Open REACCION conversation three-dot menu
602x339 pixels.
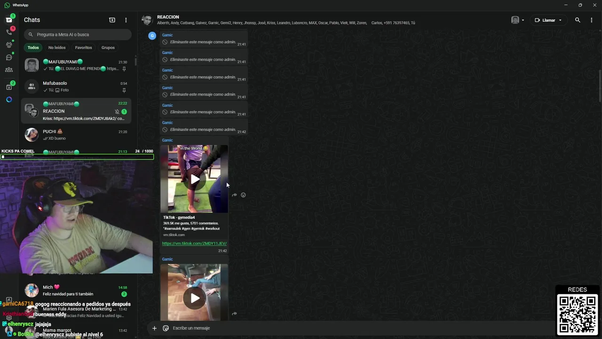[x=592, y=20]
